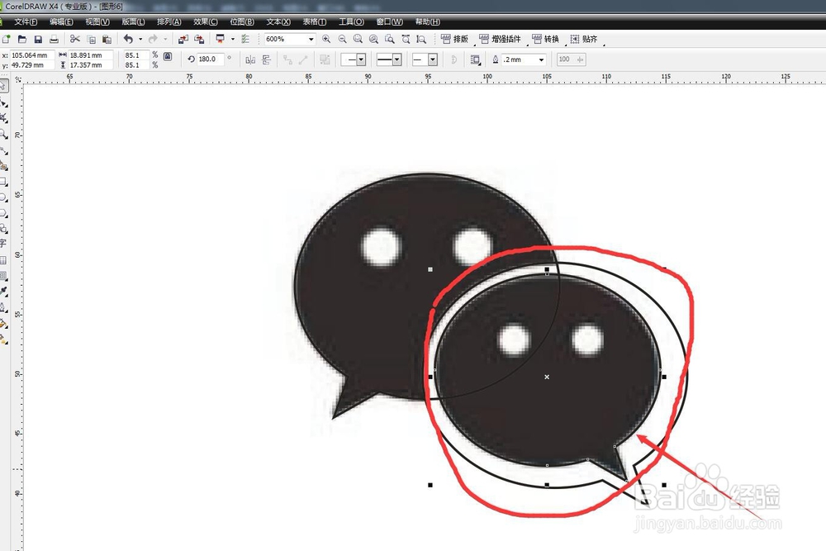Click the Print icon

(54, 39)
